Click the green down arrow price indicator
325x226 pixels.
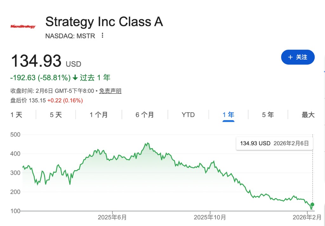(75, 78)
